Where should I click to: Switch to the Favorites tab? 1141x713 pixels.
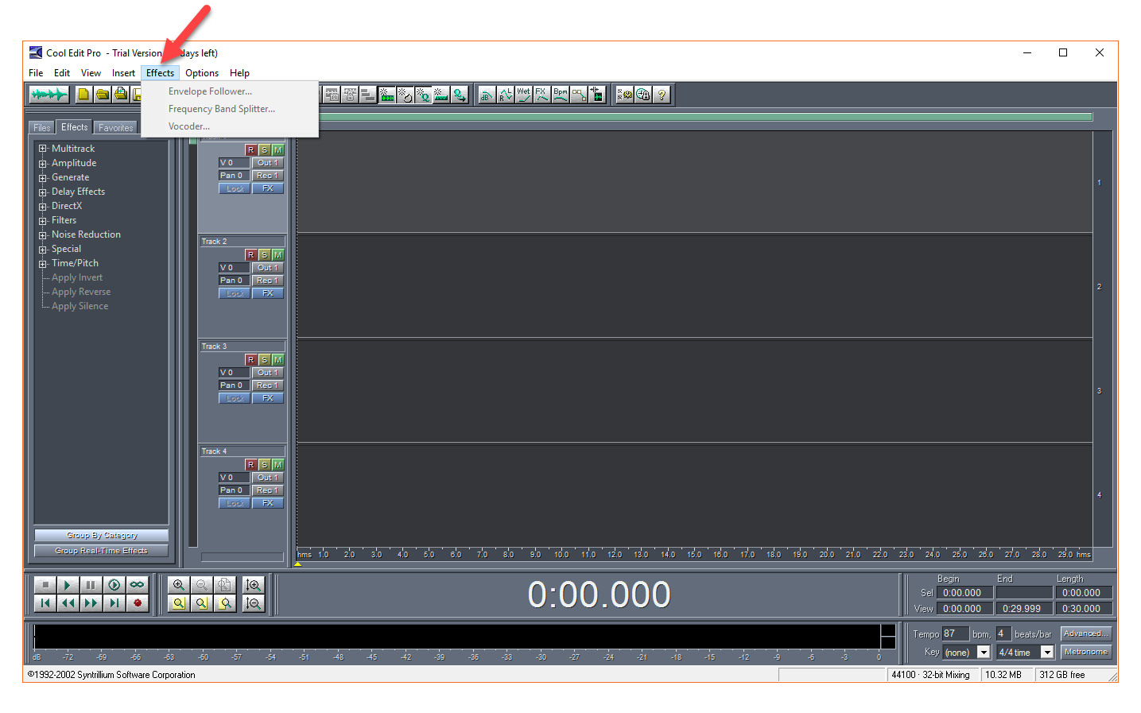[116, 128]
